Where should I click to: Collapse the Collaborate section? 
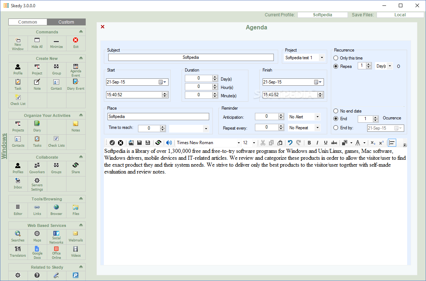click(x=81, y=157)
